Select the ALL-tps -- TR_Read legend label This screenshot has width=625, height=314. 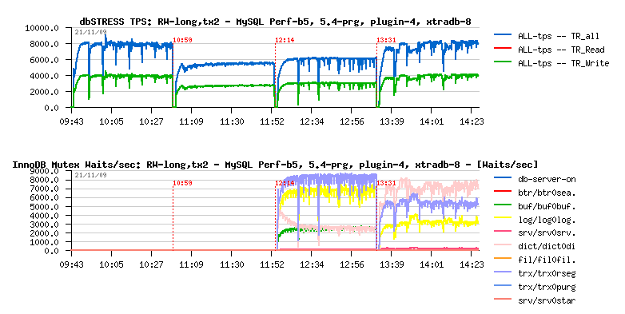click(x=561, y=50)
